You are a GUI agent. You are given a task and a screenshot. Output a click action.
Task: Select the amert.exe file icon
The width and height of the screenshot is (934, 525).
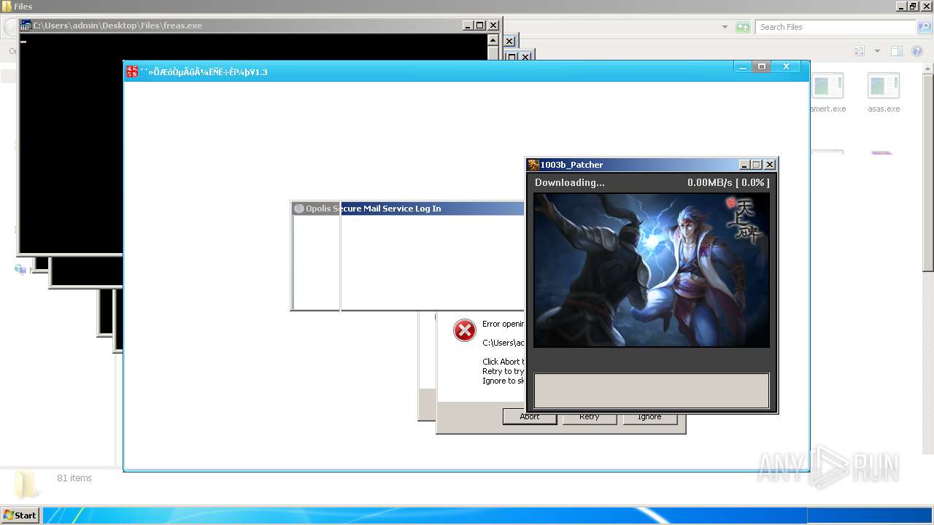[x=828, y=86]
